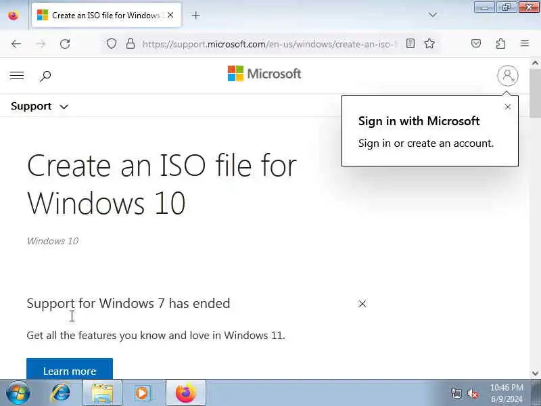This screenshot has height=406, width=541.
Task: Open the Extensions puzzle icon
Action: pyautogui.click(x=500, y=43)
